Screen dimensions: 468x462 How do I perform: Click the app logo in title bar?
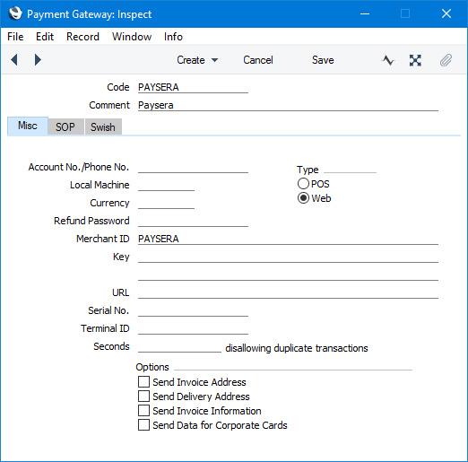[x=15, y=13]
